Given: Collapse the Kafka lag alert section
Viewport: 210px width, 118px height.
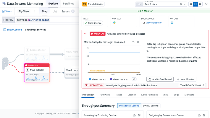Looking at the screenshot, I should pos(85,34).
